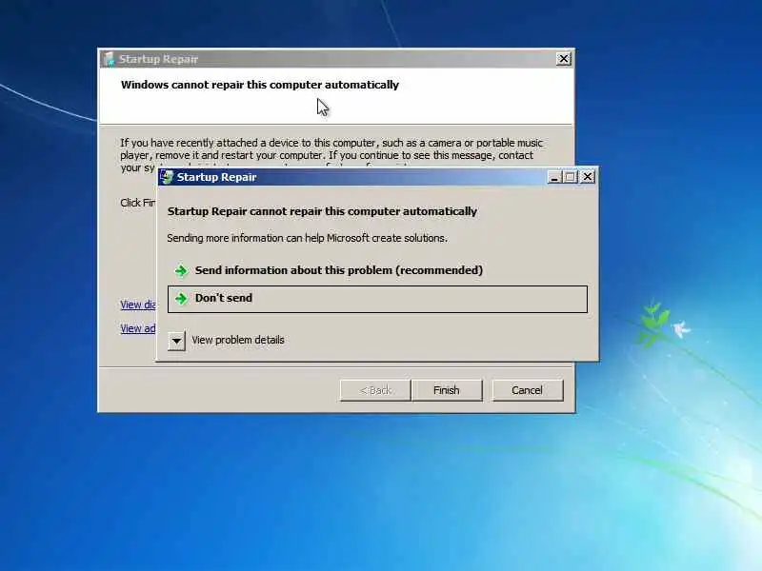Click heading 'Windows cannot repair this computer automatically'
Image resolution: width=762 pixels, height=571 pixels.
point(260,85)
